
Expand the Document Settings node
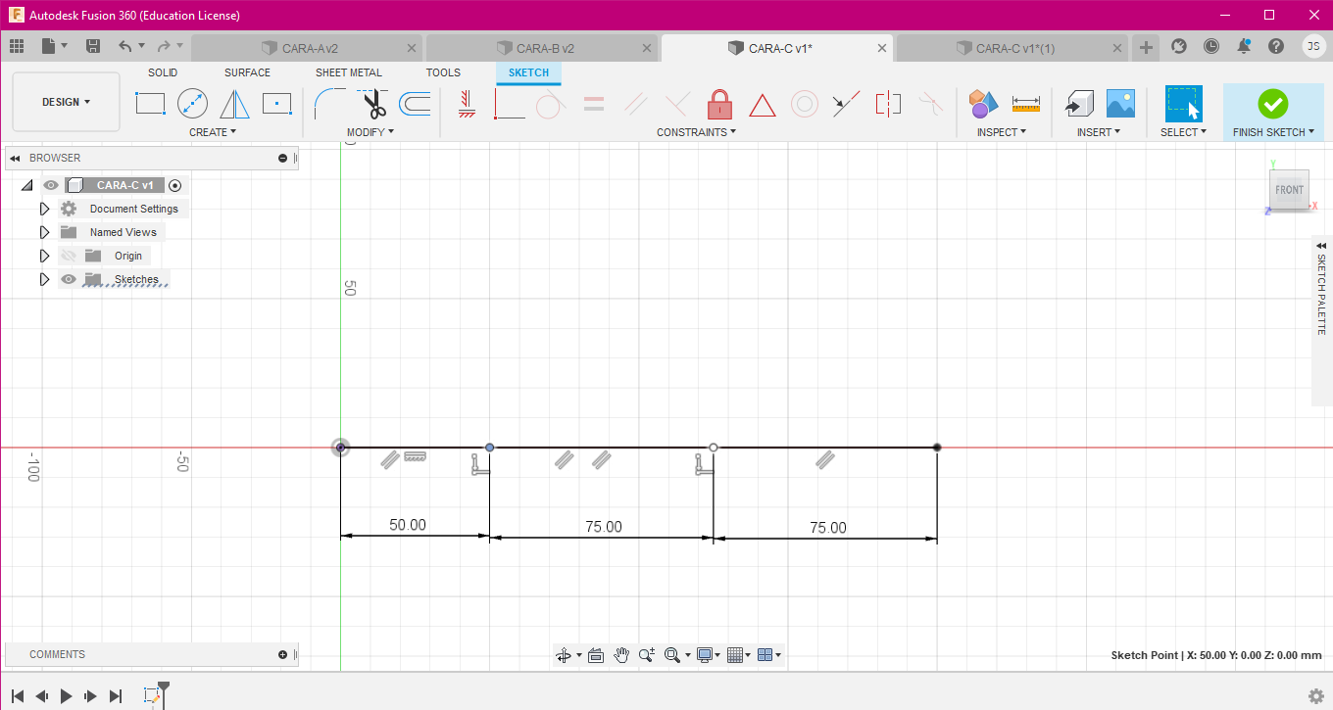[44, 209]
